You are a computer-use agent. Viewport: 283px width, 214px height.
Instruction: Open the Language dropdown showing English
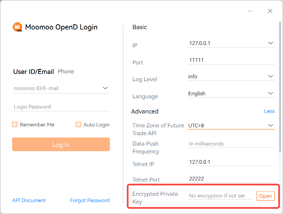pyautogui.click(x=271, y=93)
